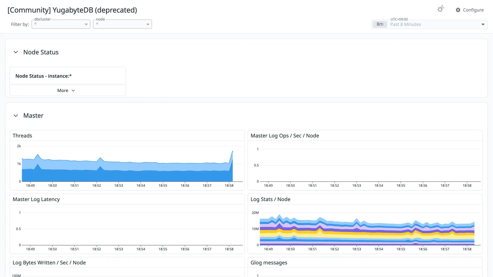Click the Threads graph title
Screen dimensions: 493x277
(22, 136)
